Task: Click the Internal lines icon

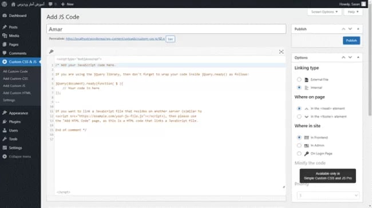Action: (307, 87)
